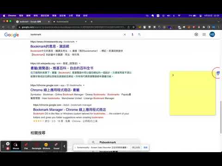
Task: Reload the page
Action: point(13,27)
